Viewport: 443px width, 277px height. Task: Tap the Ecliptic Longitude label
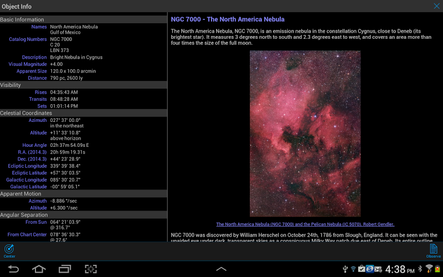click(x=27, y=166)
